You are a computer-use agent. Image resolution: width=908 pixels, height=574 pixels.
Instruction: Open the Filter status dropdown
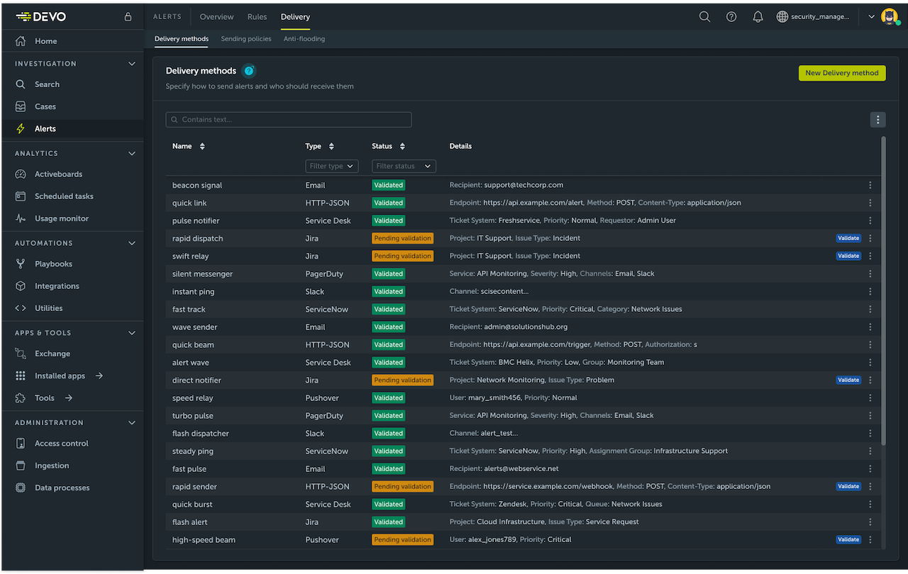[x=404, y=166]
